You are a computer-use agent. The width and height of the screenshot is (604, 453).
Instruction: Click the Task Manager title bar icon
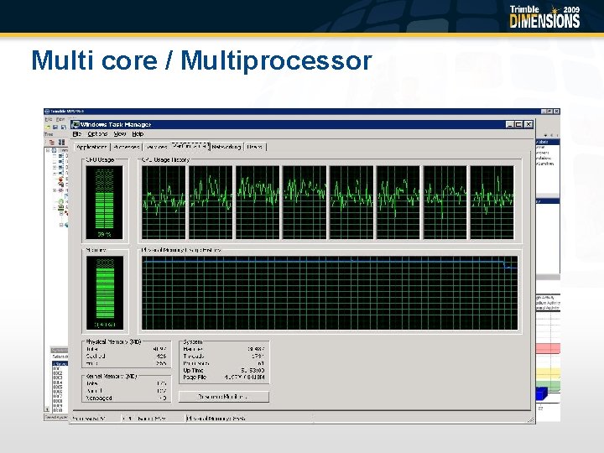coord(75,124)
